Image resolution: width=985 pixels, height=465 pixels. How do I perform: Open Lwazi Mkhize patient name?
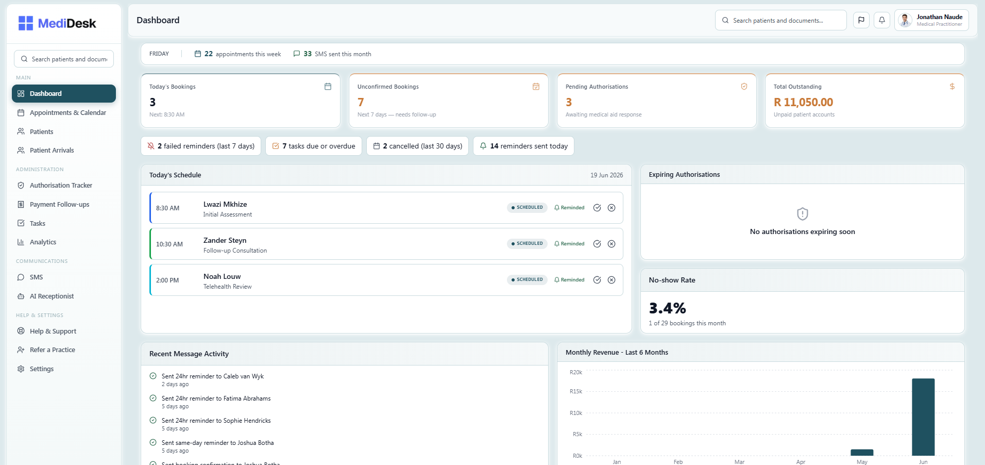click(225, 204)
